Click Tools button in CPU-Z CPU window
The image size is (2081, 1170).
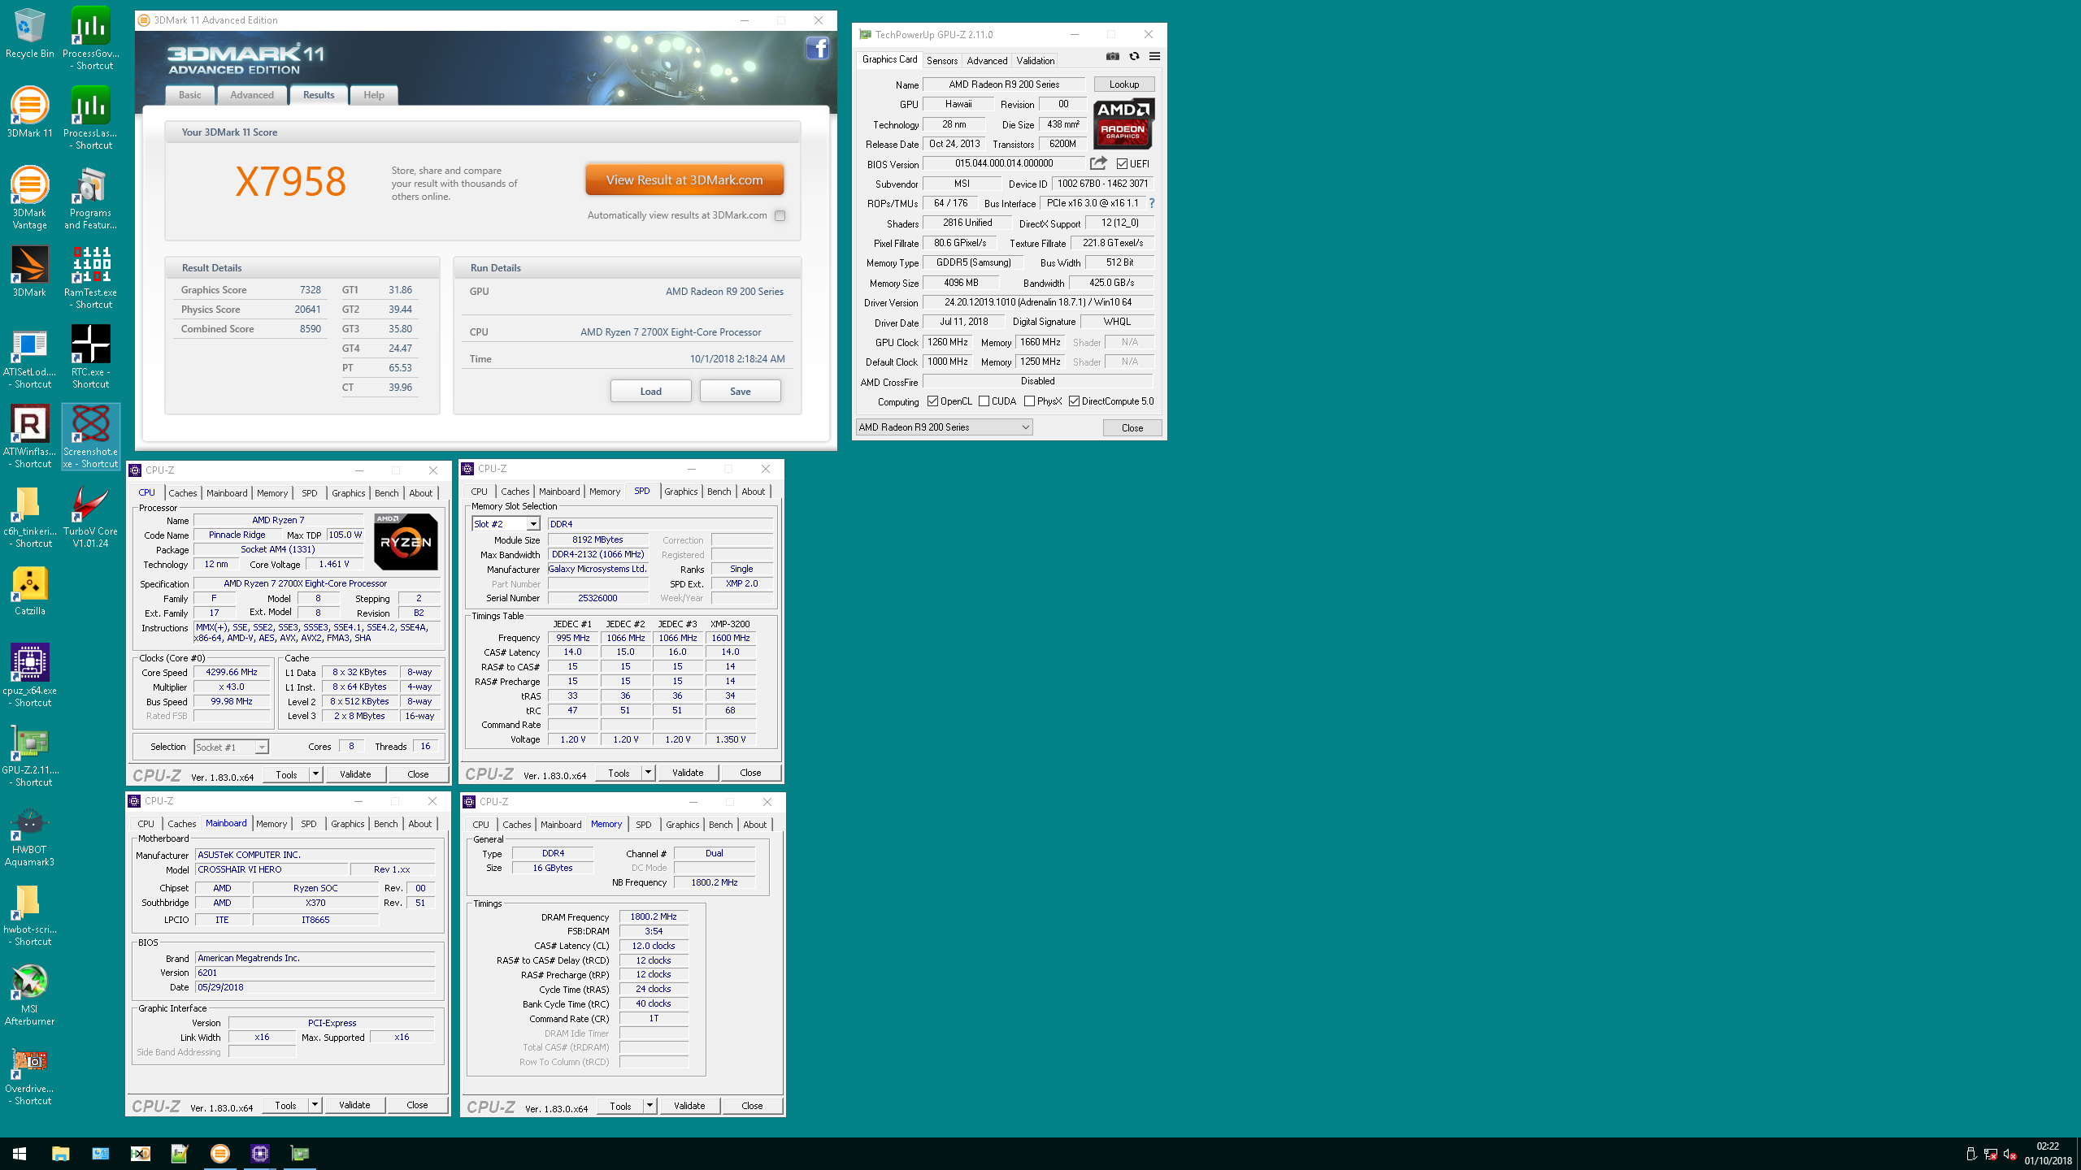(x=287, y=774)
